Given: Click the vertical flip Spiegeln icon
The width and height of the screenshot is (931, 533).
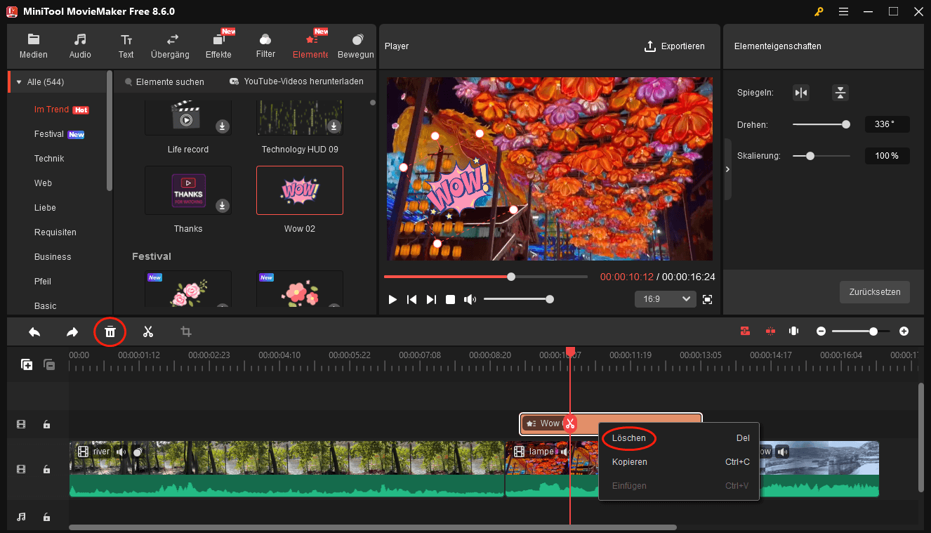Looking at the screenshot, I should [840, 92].
